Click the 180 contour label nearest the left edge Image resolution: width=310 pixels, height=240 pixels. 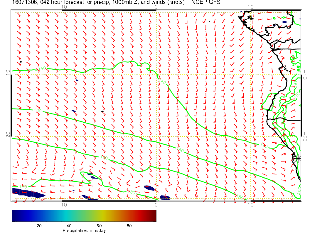pyautogui.click(x=23, y=187)
